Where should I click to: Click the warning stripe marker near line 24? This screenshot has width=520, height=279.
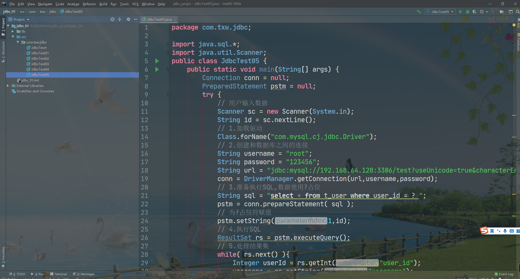tap(514, 216)
